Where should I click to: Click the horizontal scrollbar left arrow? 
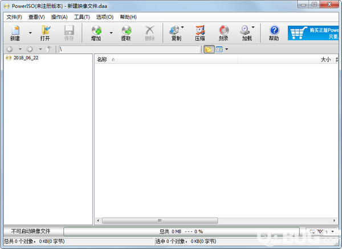click(x=98, y=221)
